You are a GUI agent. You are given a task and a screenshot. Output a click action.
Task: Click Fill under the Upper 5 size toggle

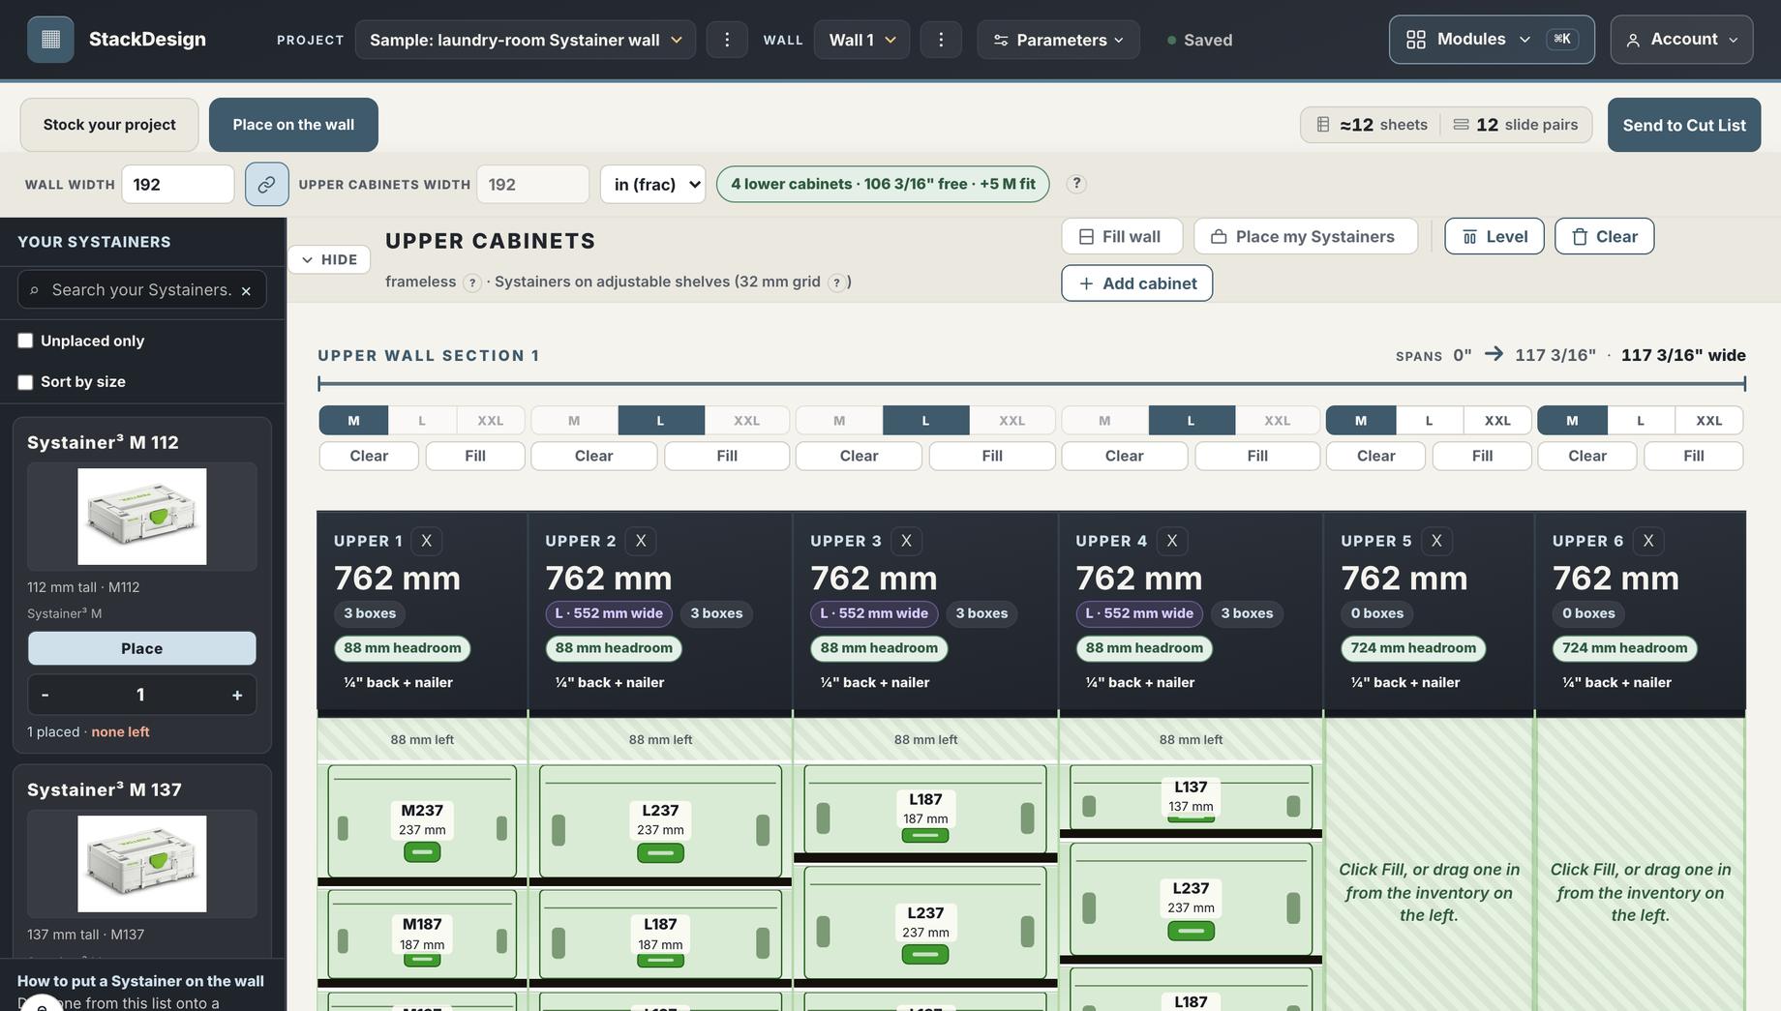click(1482, 456)
